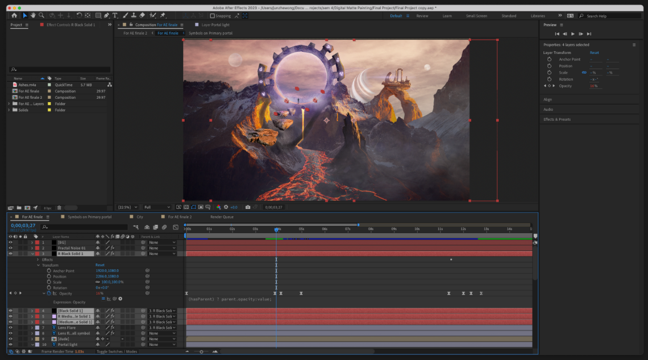Select the Pen tool
Screen dimensions: 648x360
(x=107, y=15)
